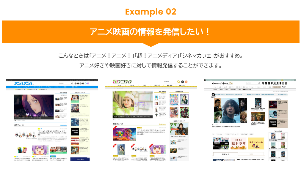Click the dark X icon on 超!アニメディア header
Screen dimensions: 301x183
coord(183,82)
